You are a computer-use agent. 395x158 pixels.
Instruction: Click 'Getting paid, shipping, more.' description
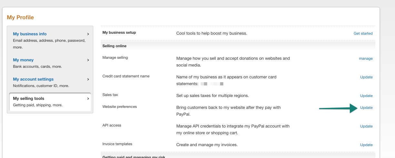tap(38, 105)
